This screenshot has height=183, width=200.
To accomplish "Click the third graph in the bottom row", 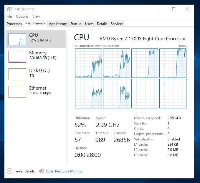I will click(x=145, y=94).
